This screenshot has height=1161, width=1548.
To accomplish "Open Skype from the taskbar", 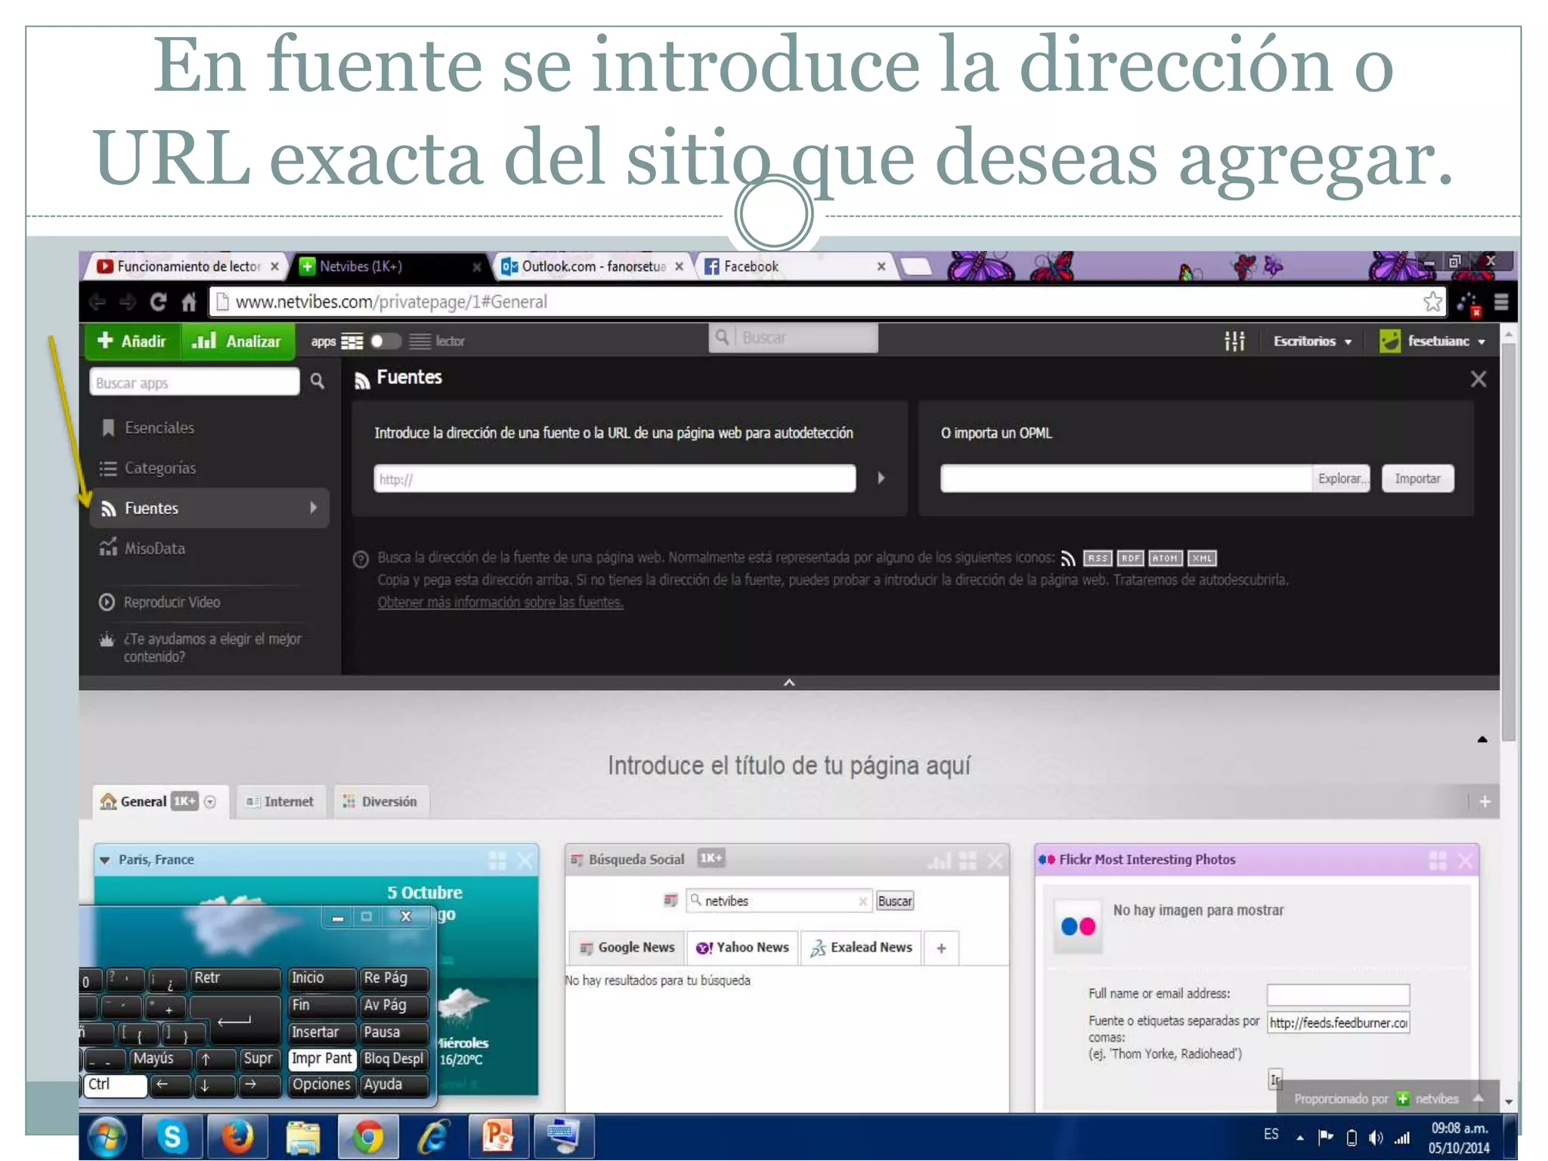I will [172, 1137].
